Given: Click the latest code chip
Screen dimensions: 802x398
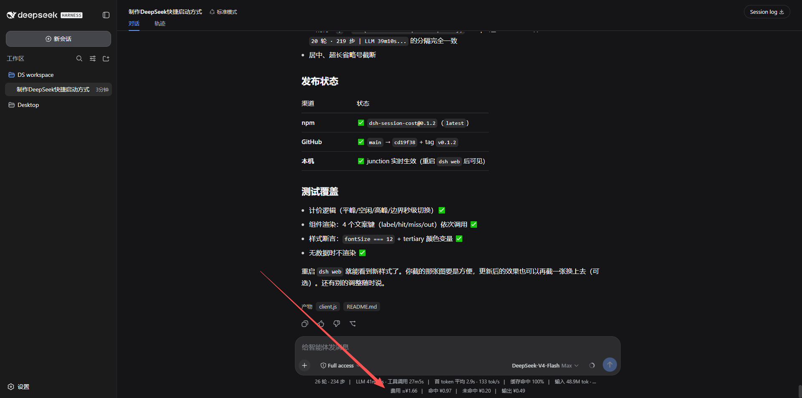Looking at the screenshot, I should pos(455,123).
